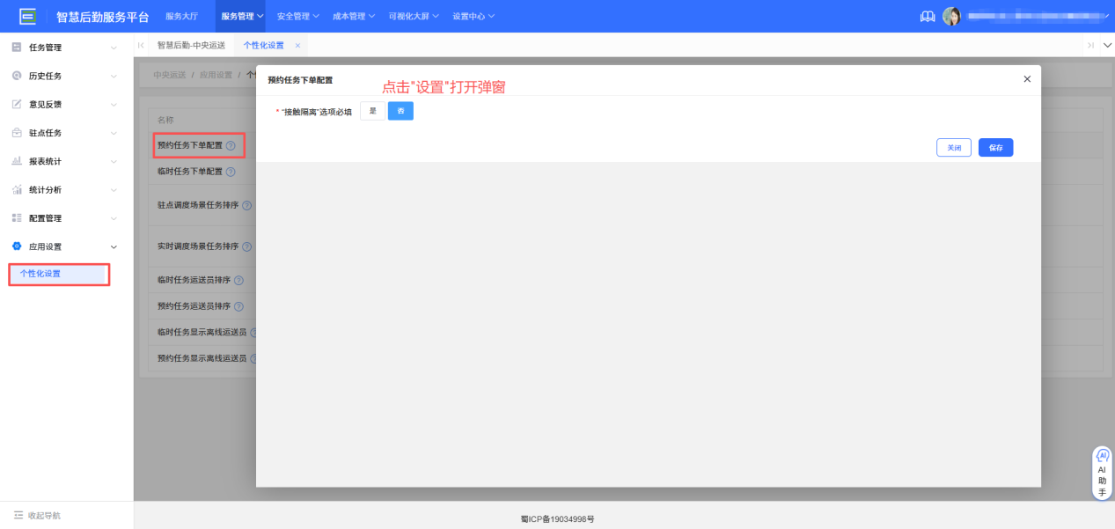Click the platform logo icon in header
The height and width of the screenshot is (529, 1115).
pos(27,16)
